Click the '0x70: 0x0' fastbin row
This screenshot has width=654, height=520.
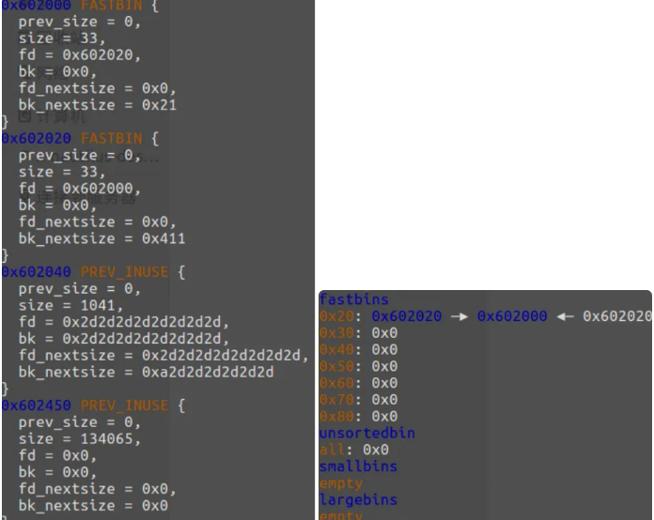(x=359, y=400)
